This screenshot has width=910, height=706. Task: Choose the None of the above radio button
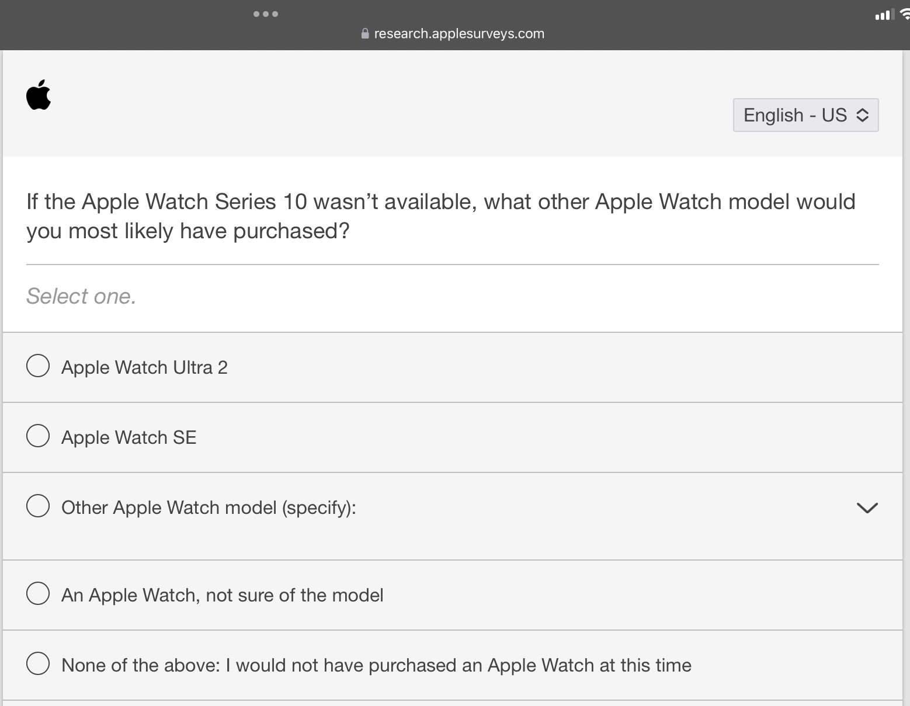38,664
